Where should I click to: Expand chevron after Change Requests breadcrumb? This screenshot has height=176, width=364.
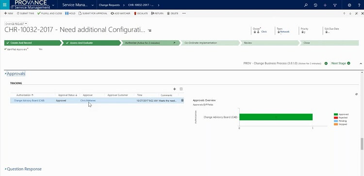(124, 5)
